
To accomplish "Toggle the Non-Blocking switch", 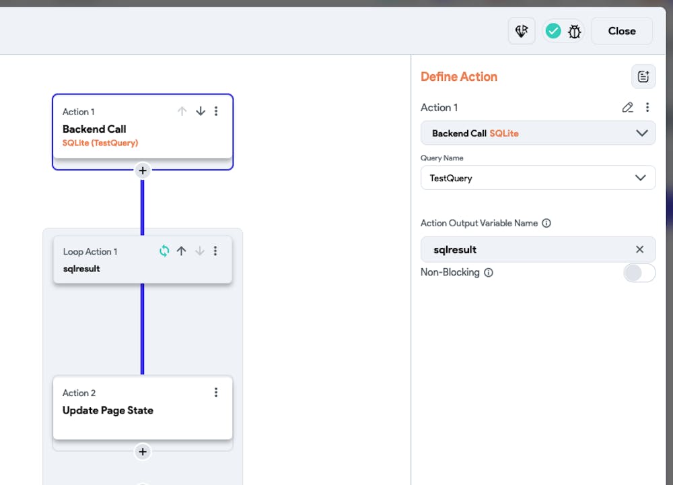I will (639, 273).
